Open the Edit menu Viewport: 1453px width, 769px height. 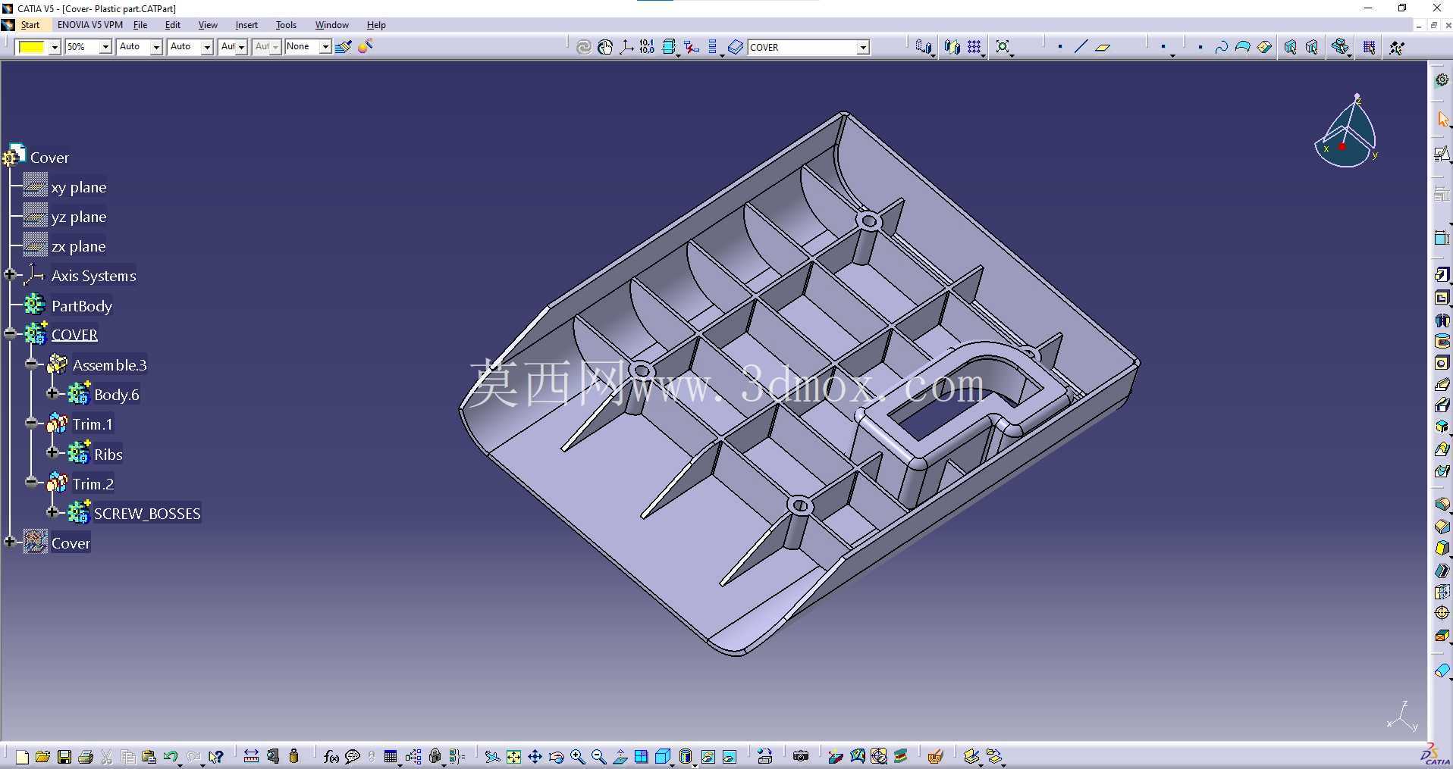click(x=173, y=25)
